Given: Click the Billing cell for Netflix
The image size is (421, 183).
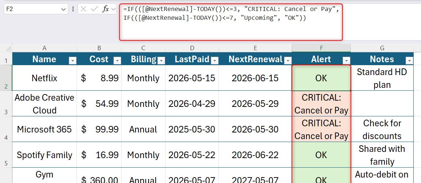Looking at the screenshot, I should tap(144, 78).
